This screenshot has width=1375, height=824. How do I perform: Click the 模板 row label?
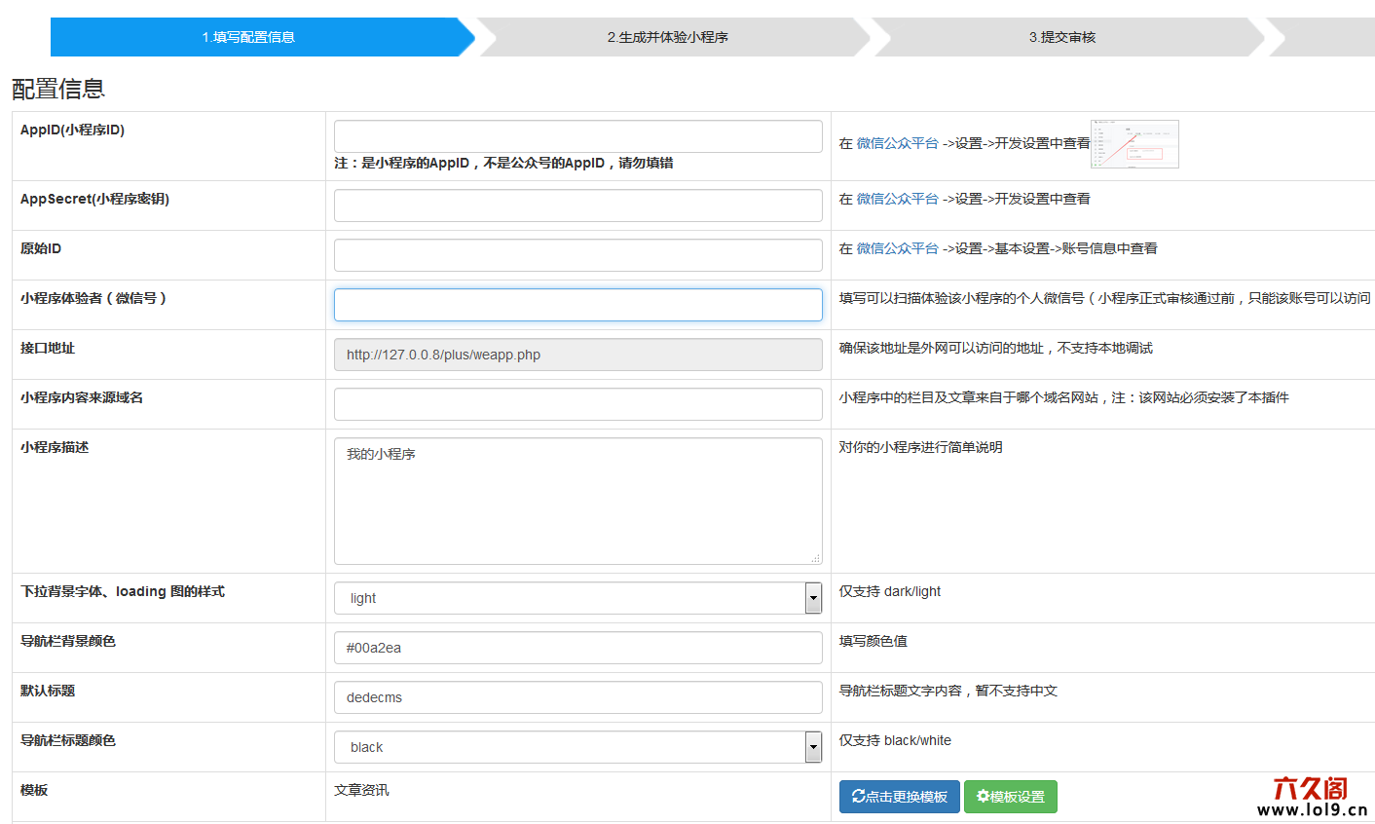34,790
